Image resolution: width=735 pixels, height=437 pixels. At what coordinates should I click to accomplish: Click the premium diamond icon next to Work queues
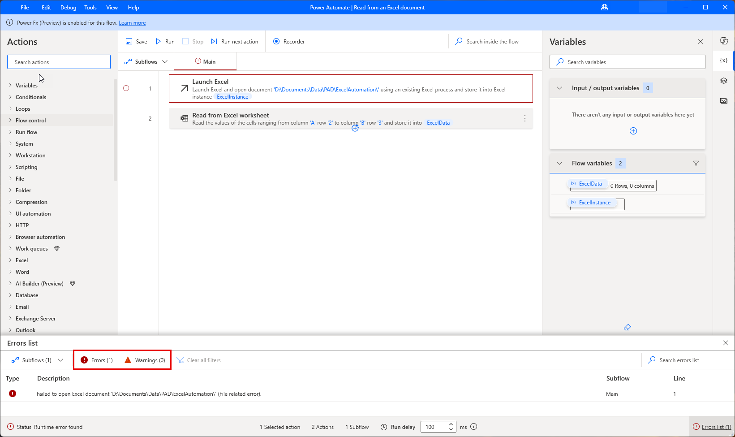57,248
